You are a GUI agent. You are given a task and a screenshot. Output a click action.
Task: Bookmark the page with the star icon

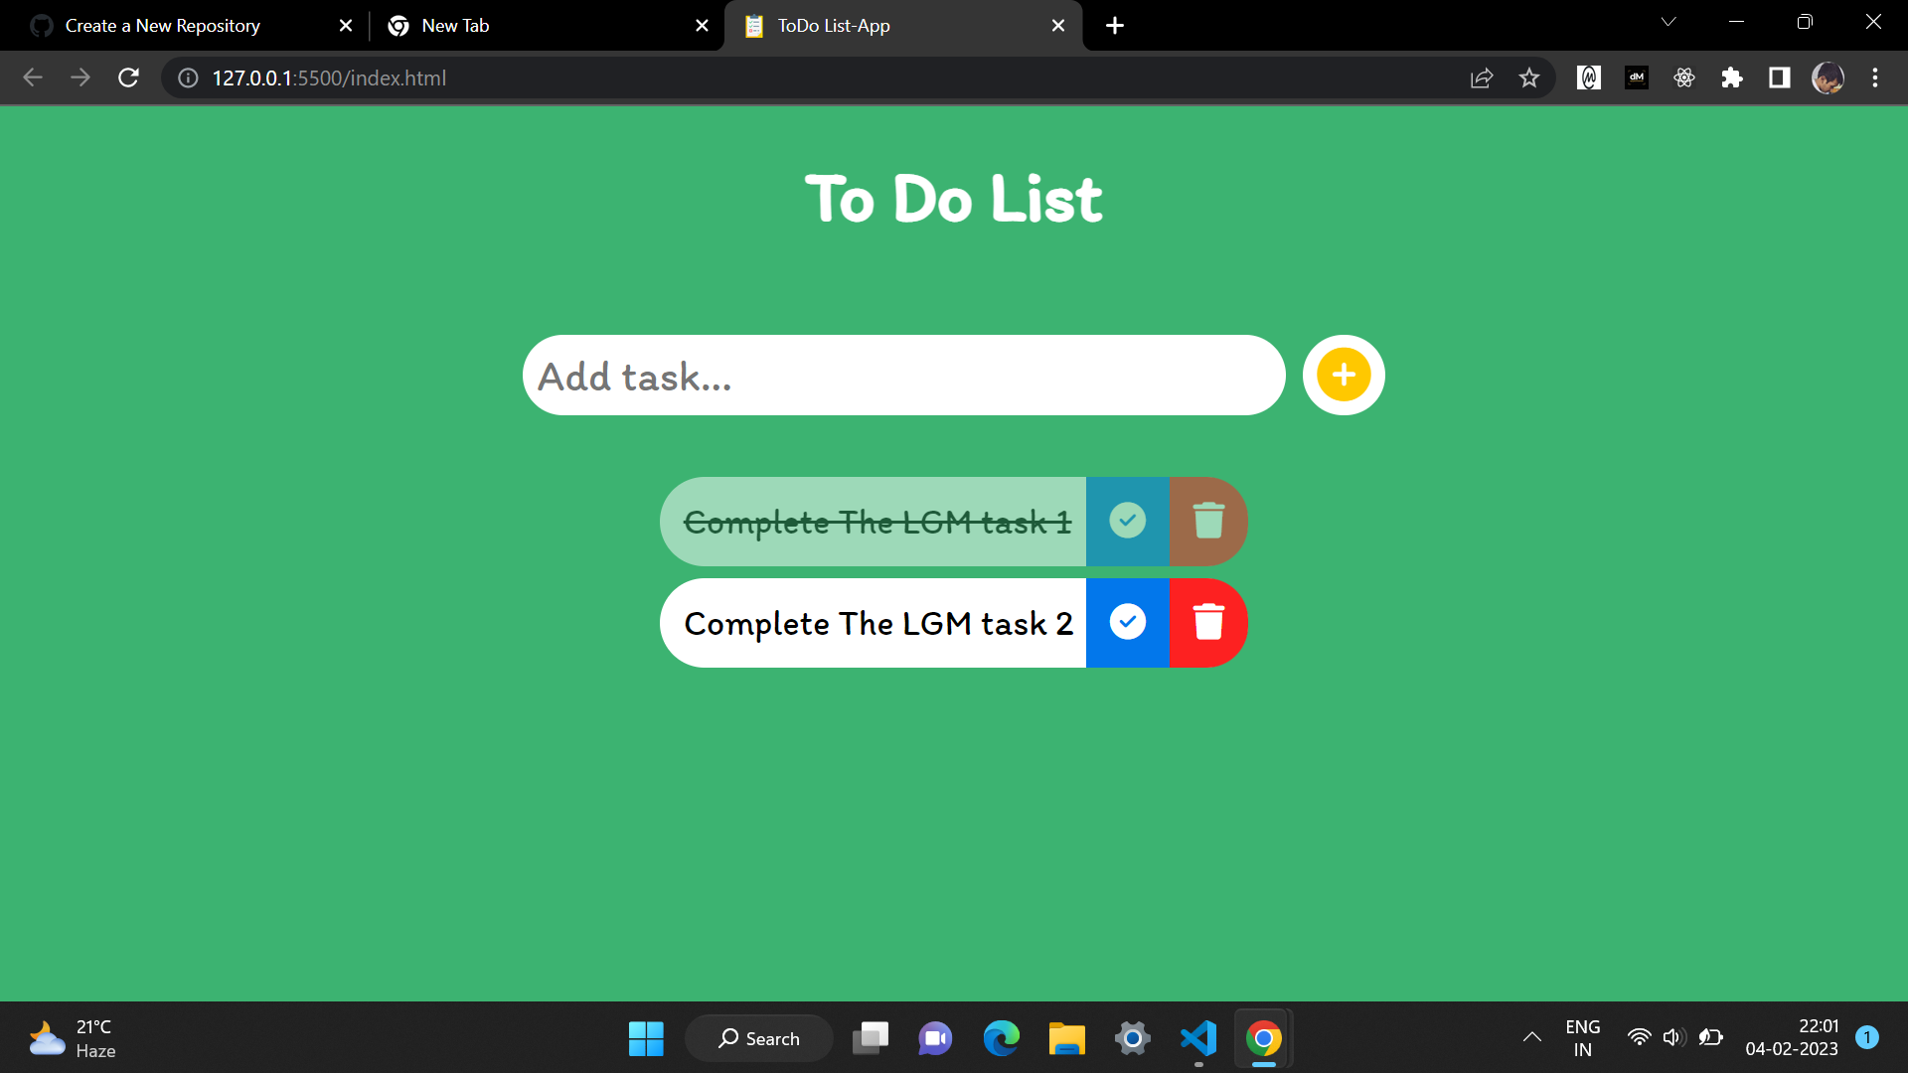pyautogui.click(x=1529, y=77)
